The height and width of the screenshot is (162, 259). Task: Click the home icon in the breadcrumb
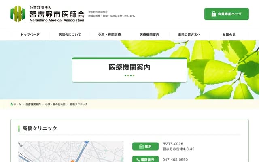[x=12, y=104]
